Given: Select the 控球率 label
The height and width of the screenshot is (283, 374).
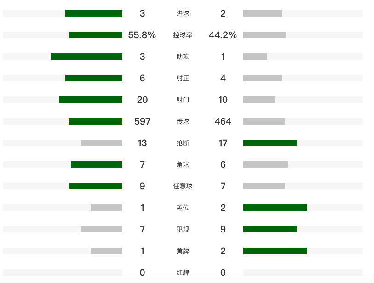Looking at the screenshot, I should pos(183,35).
